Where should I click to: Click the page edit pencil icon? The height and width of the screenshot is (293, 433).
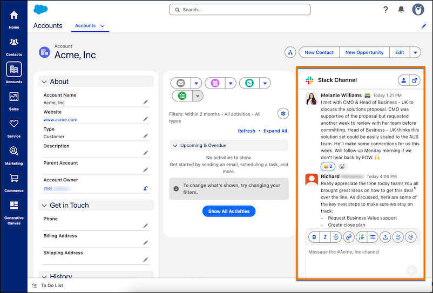[x=424, y=26]
